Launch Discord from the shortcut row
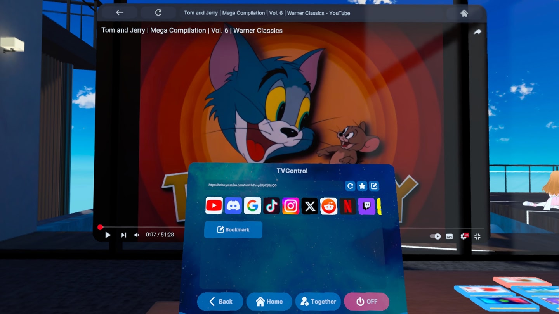The width and height of the screenshot is (559, 314). [x=233, y=206]
